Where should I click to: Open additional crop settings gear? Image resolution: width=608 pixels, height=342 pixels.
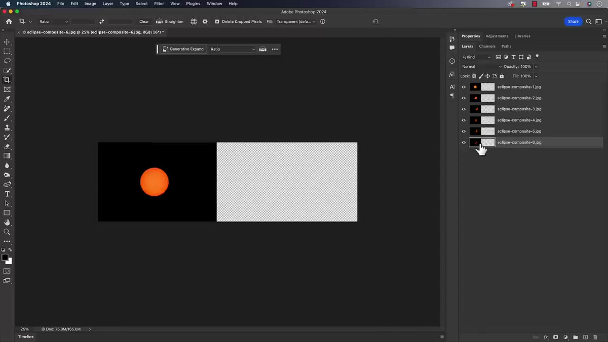pos(205,22)
